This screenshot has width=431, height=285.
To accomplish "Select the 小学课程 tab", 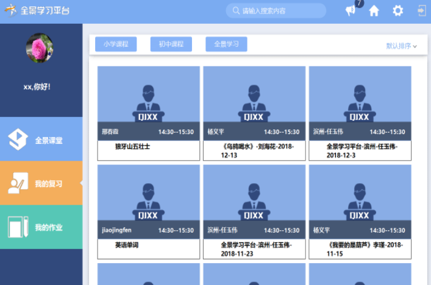I will click(x=116, y=44).
